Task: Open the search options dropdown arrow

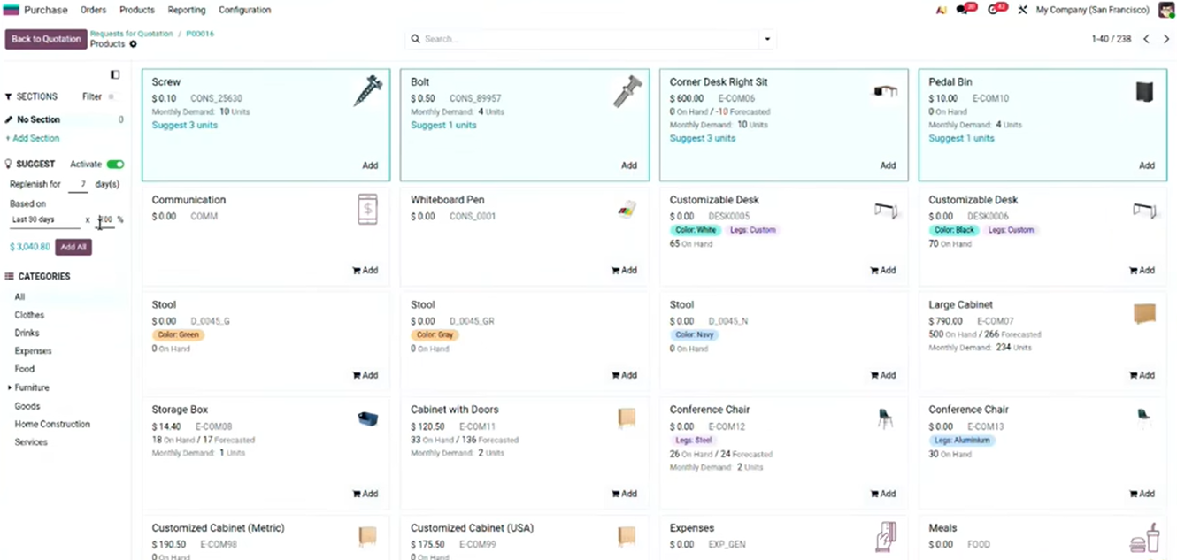Action: (766, 39)
